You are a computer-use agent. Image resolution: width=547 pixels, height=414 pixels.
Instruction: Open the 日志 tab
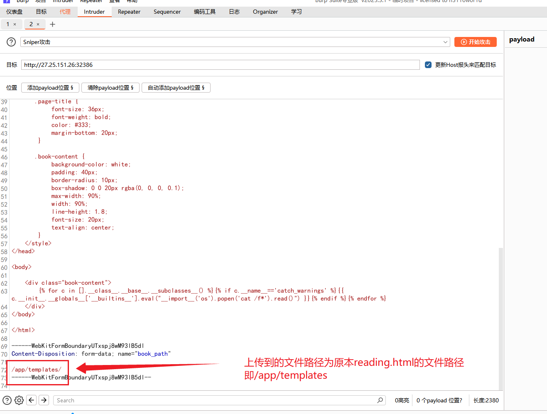coord(234,12)
